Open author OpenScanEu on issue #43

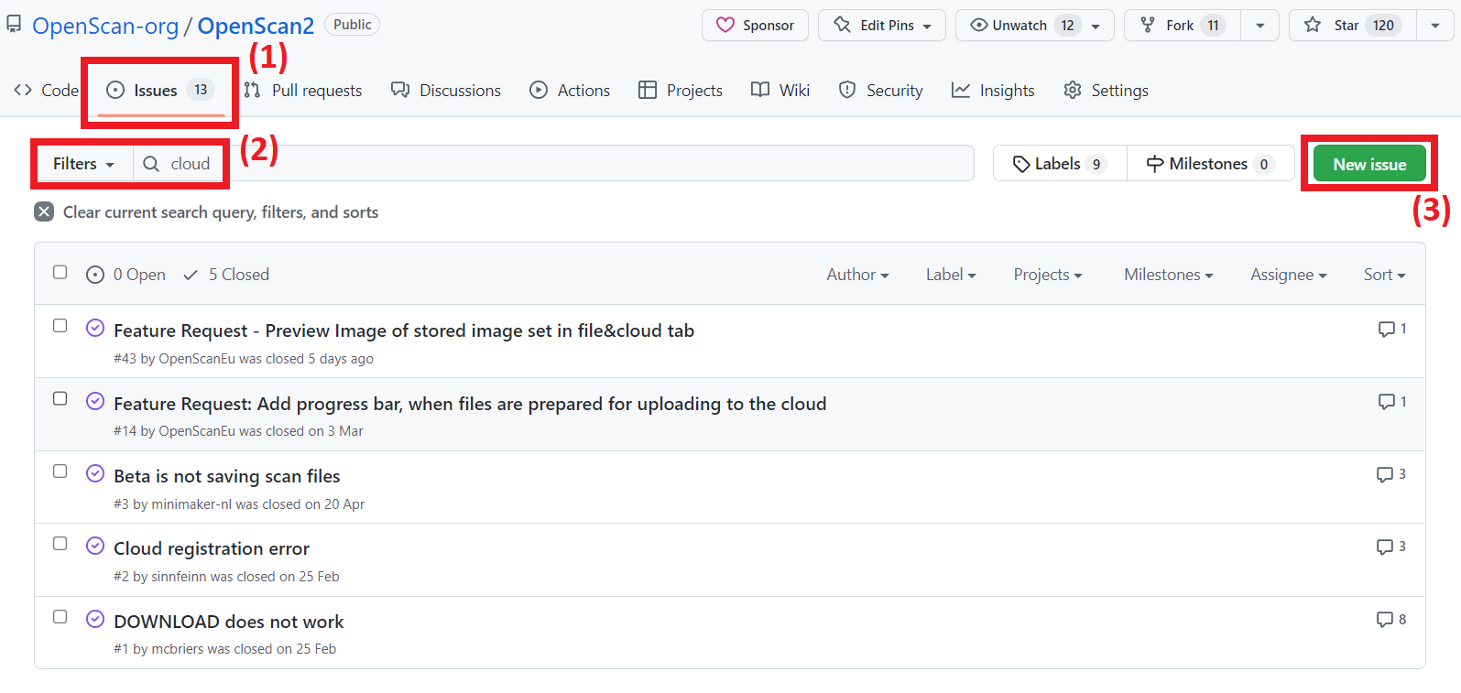(197, 359)
